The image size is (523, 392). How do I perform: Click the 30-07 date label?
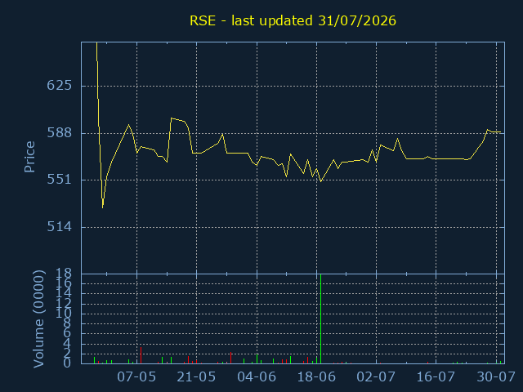click(496, 377)
